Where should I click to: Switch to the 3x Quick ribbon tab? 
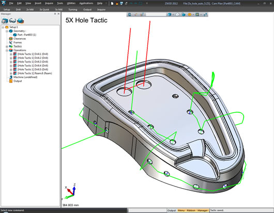coord(44,10)
